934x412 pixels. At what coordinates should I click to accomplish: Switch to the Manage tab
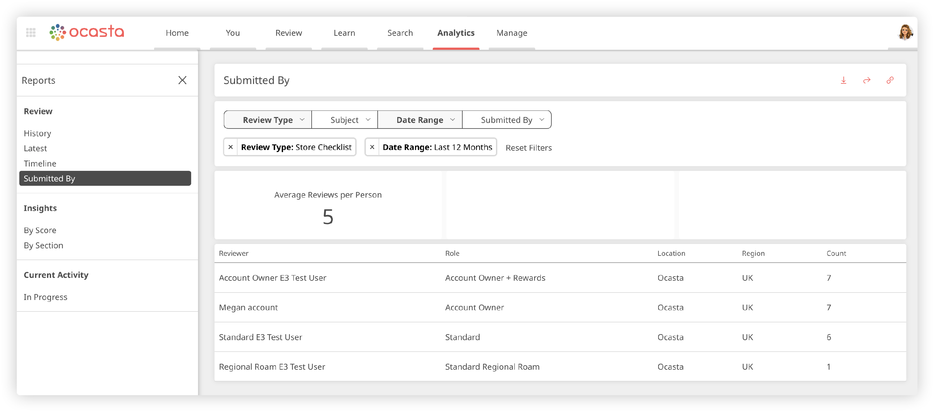click(x=512, y=33)
